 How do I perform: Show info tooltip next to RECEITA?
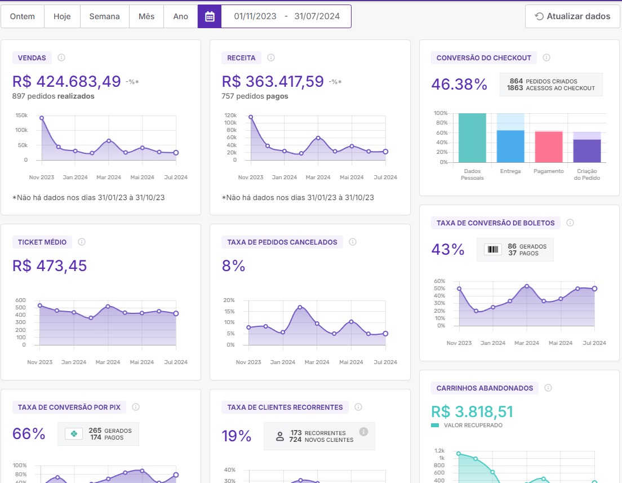click(271, 57)
